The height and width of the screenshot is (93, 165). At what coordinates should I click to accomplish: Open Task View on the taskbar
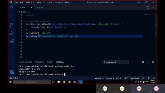tap(53, 82)
